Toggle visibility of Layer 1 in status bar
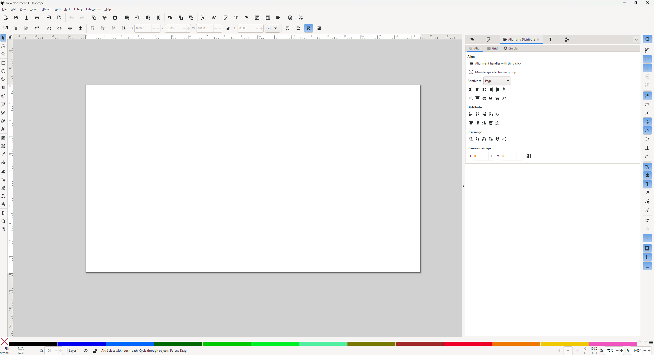 pos(85,351)
